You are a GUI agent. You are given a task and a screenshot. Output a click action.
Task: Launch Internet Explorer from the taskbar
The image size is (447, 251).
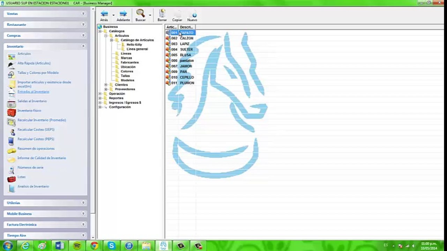pyautogui.click(x=25, y=246)
